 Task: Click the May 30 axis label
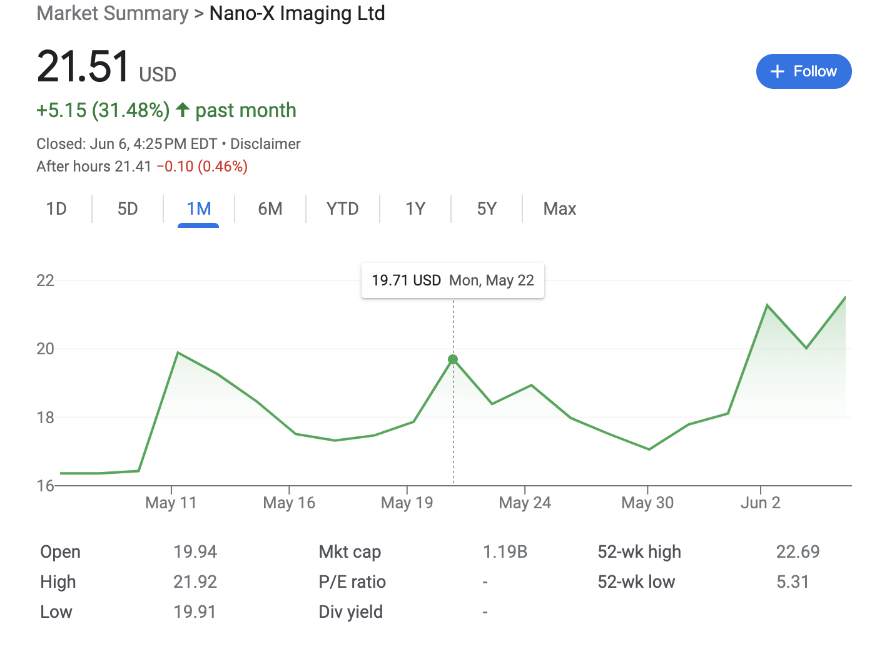click(647, 503)
